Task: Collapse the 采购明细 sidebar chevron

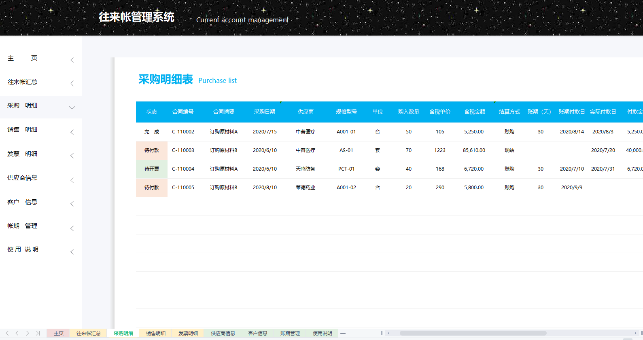Action: click(x=72, y=108)
